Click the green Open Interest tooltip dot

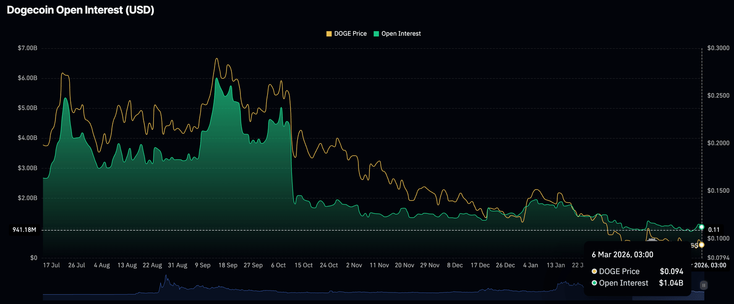594,283
